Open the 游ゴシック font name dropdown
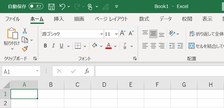Viewport: 224px width, 108px height. point(101,34)
